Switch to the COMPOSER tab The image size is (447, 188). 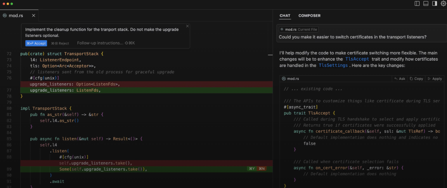309,16
